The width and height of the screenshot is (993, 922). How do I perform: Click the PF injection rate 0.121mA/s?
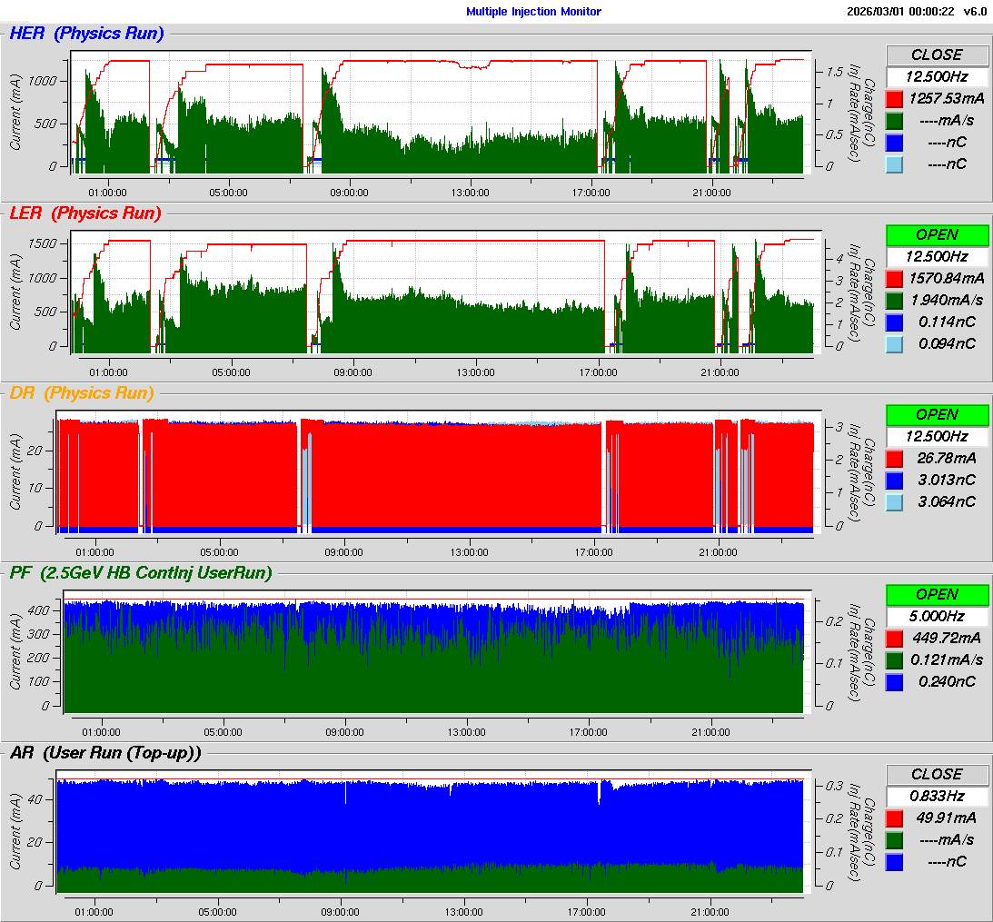[947, 659]
